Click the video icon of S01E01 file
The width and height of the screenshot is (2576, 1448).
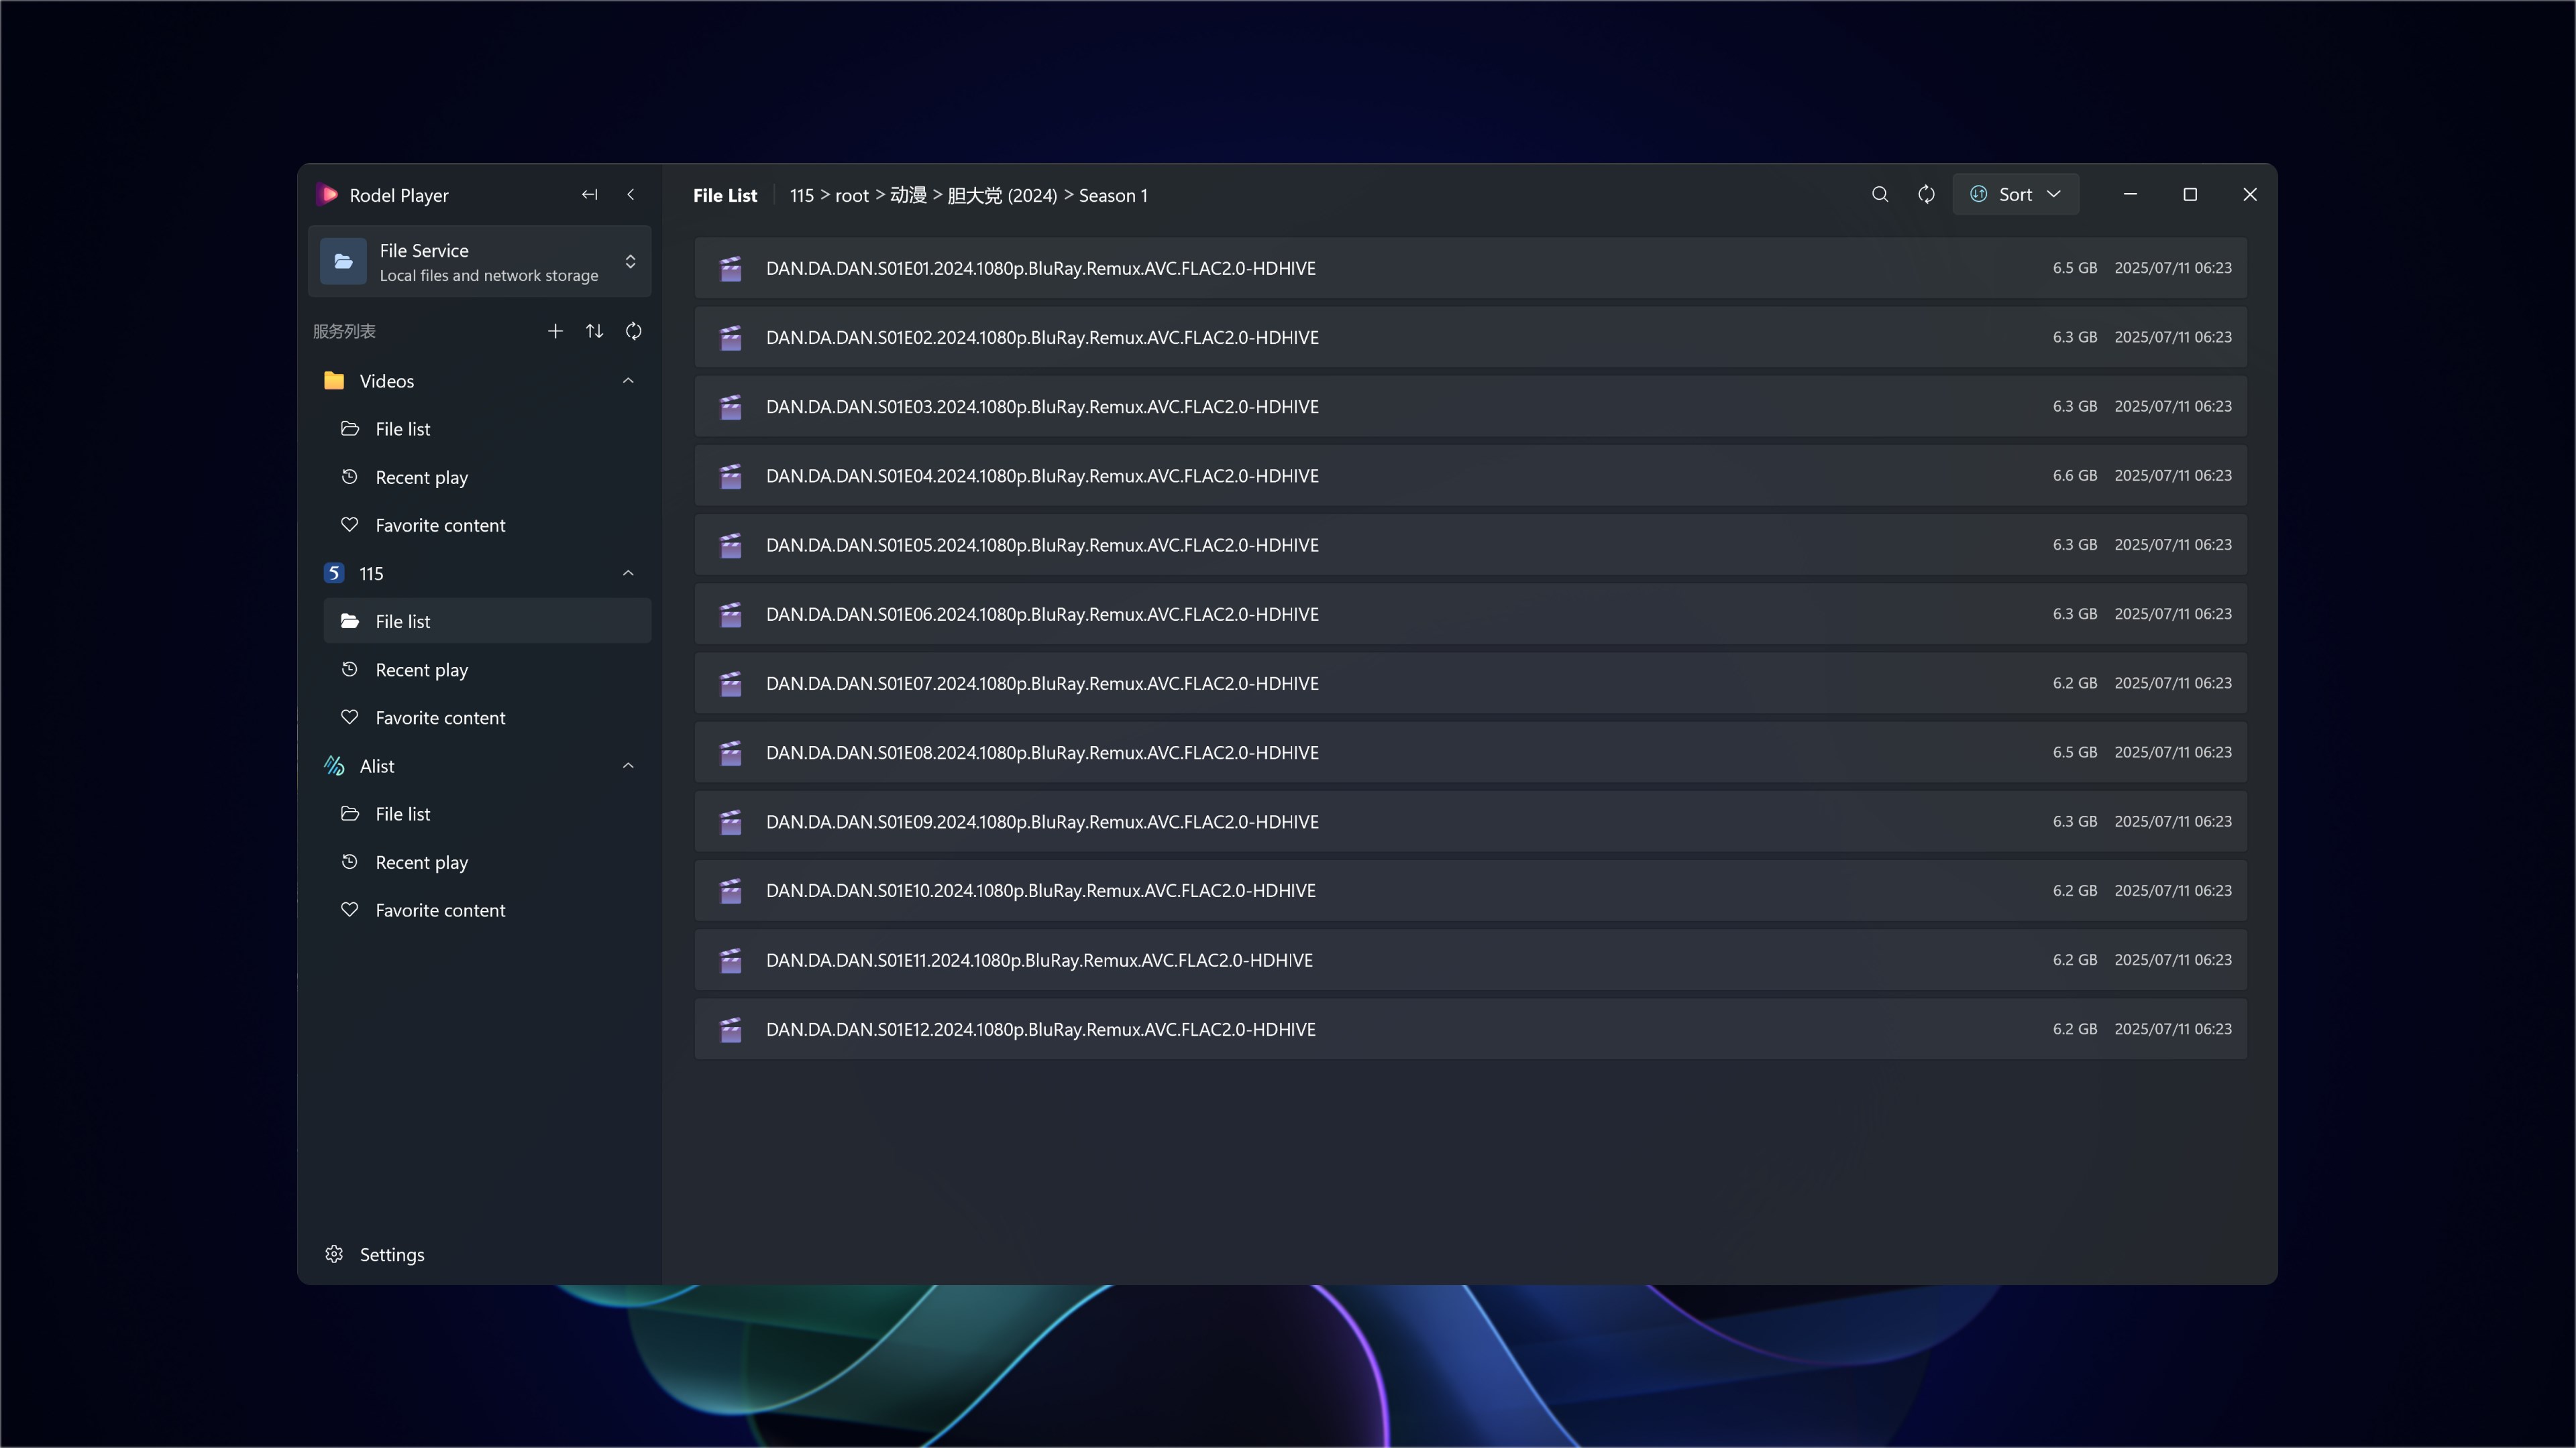click(x=731, y=268)
